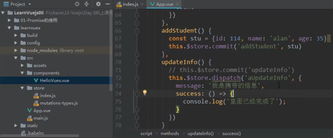Collapse the src folder arrow
Image resolution: width=333 pixels, height=138 pixels.
(16, 58)
